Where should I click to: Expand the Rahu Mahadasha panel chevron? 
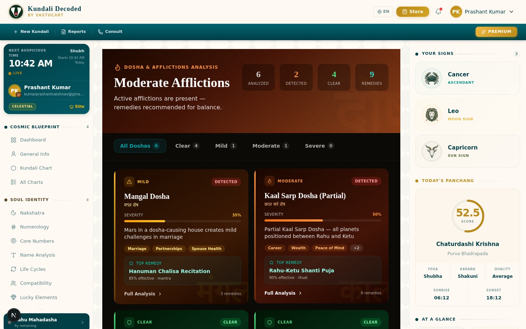point(83,322)
